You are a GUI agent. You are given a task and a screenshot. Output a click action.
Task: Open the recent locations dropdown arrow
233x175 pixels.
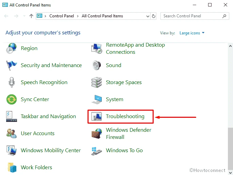(24, 16)
